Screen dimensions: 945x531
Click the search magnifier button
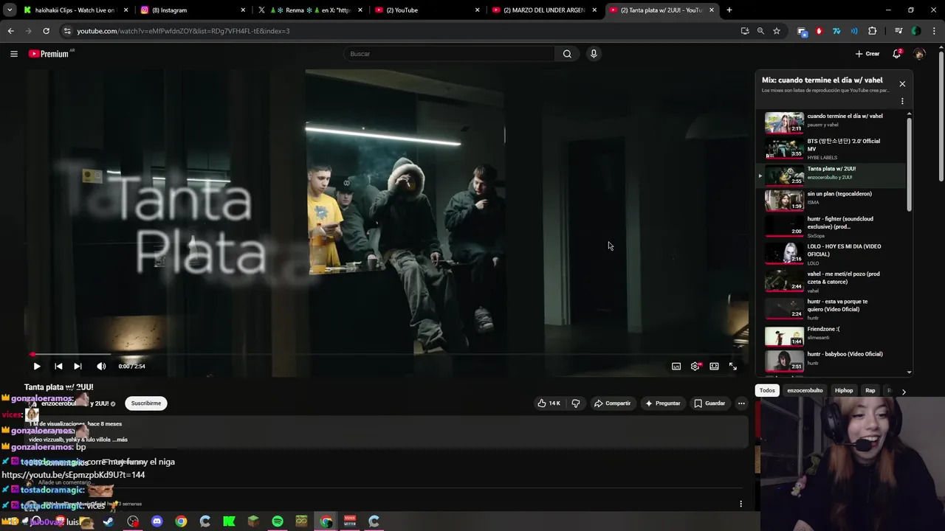tap(567, 54)
